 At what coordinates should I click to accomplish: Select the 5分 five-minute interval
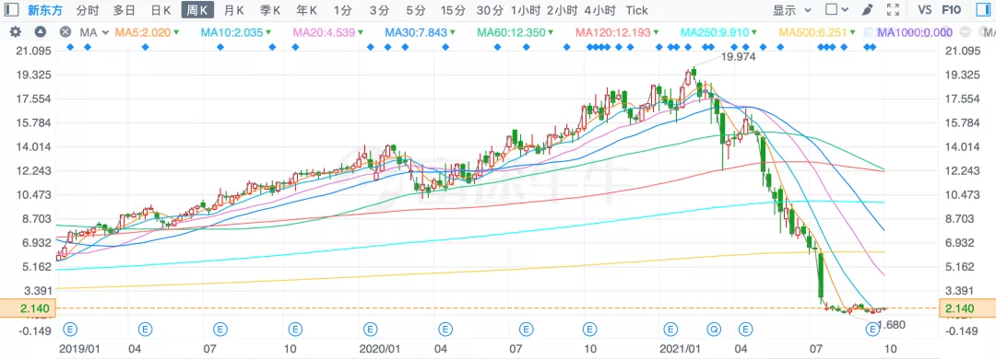[416, 10]
